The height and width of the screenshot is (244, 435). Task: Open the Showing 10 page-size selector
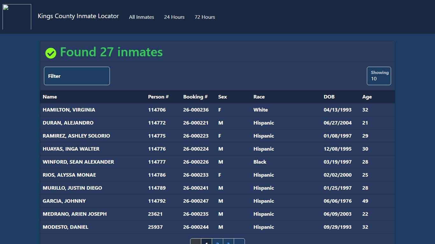pos(379,76)
